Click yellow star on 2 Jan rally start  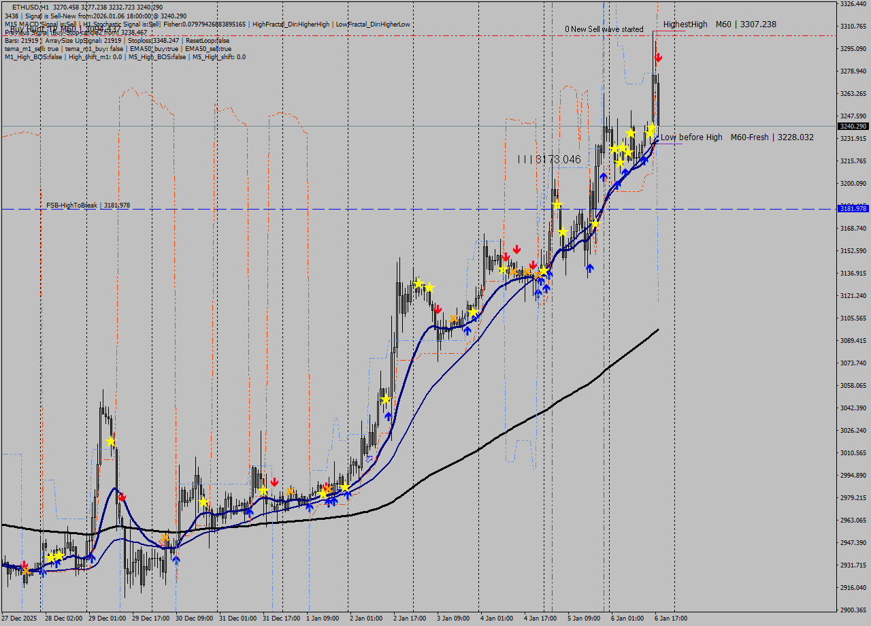coord(385,399)
